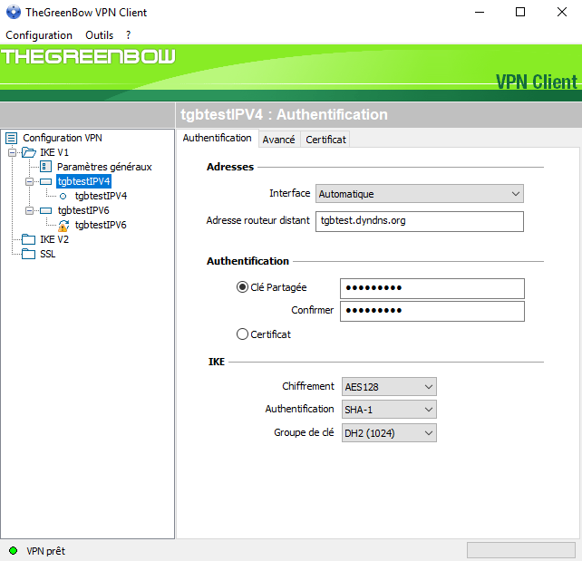Select the tgbtestIPV4 tunnel child item

(x=101, y=196)
